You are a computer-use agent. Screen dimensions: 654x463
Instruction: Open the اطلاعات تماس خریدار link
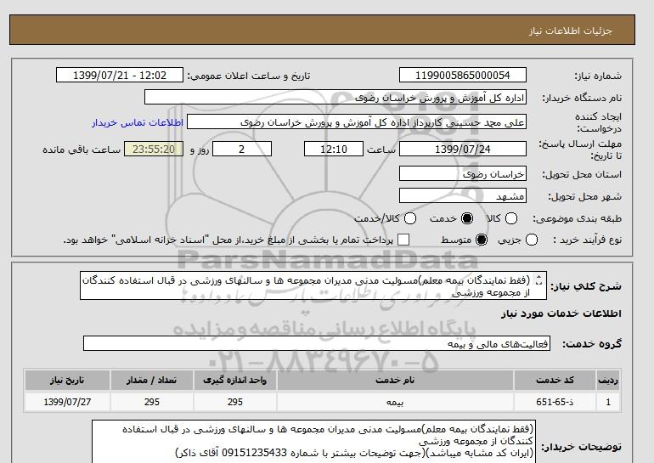coord(138,123)
